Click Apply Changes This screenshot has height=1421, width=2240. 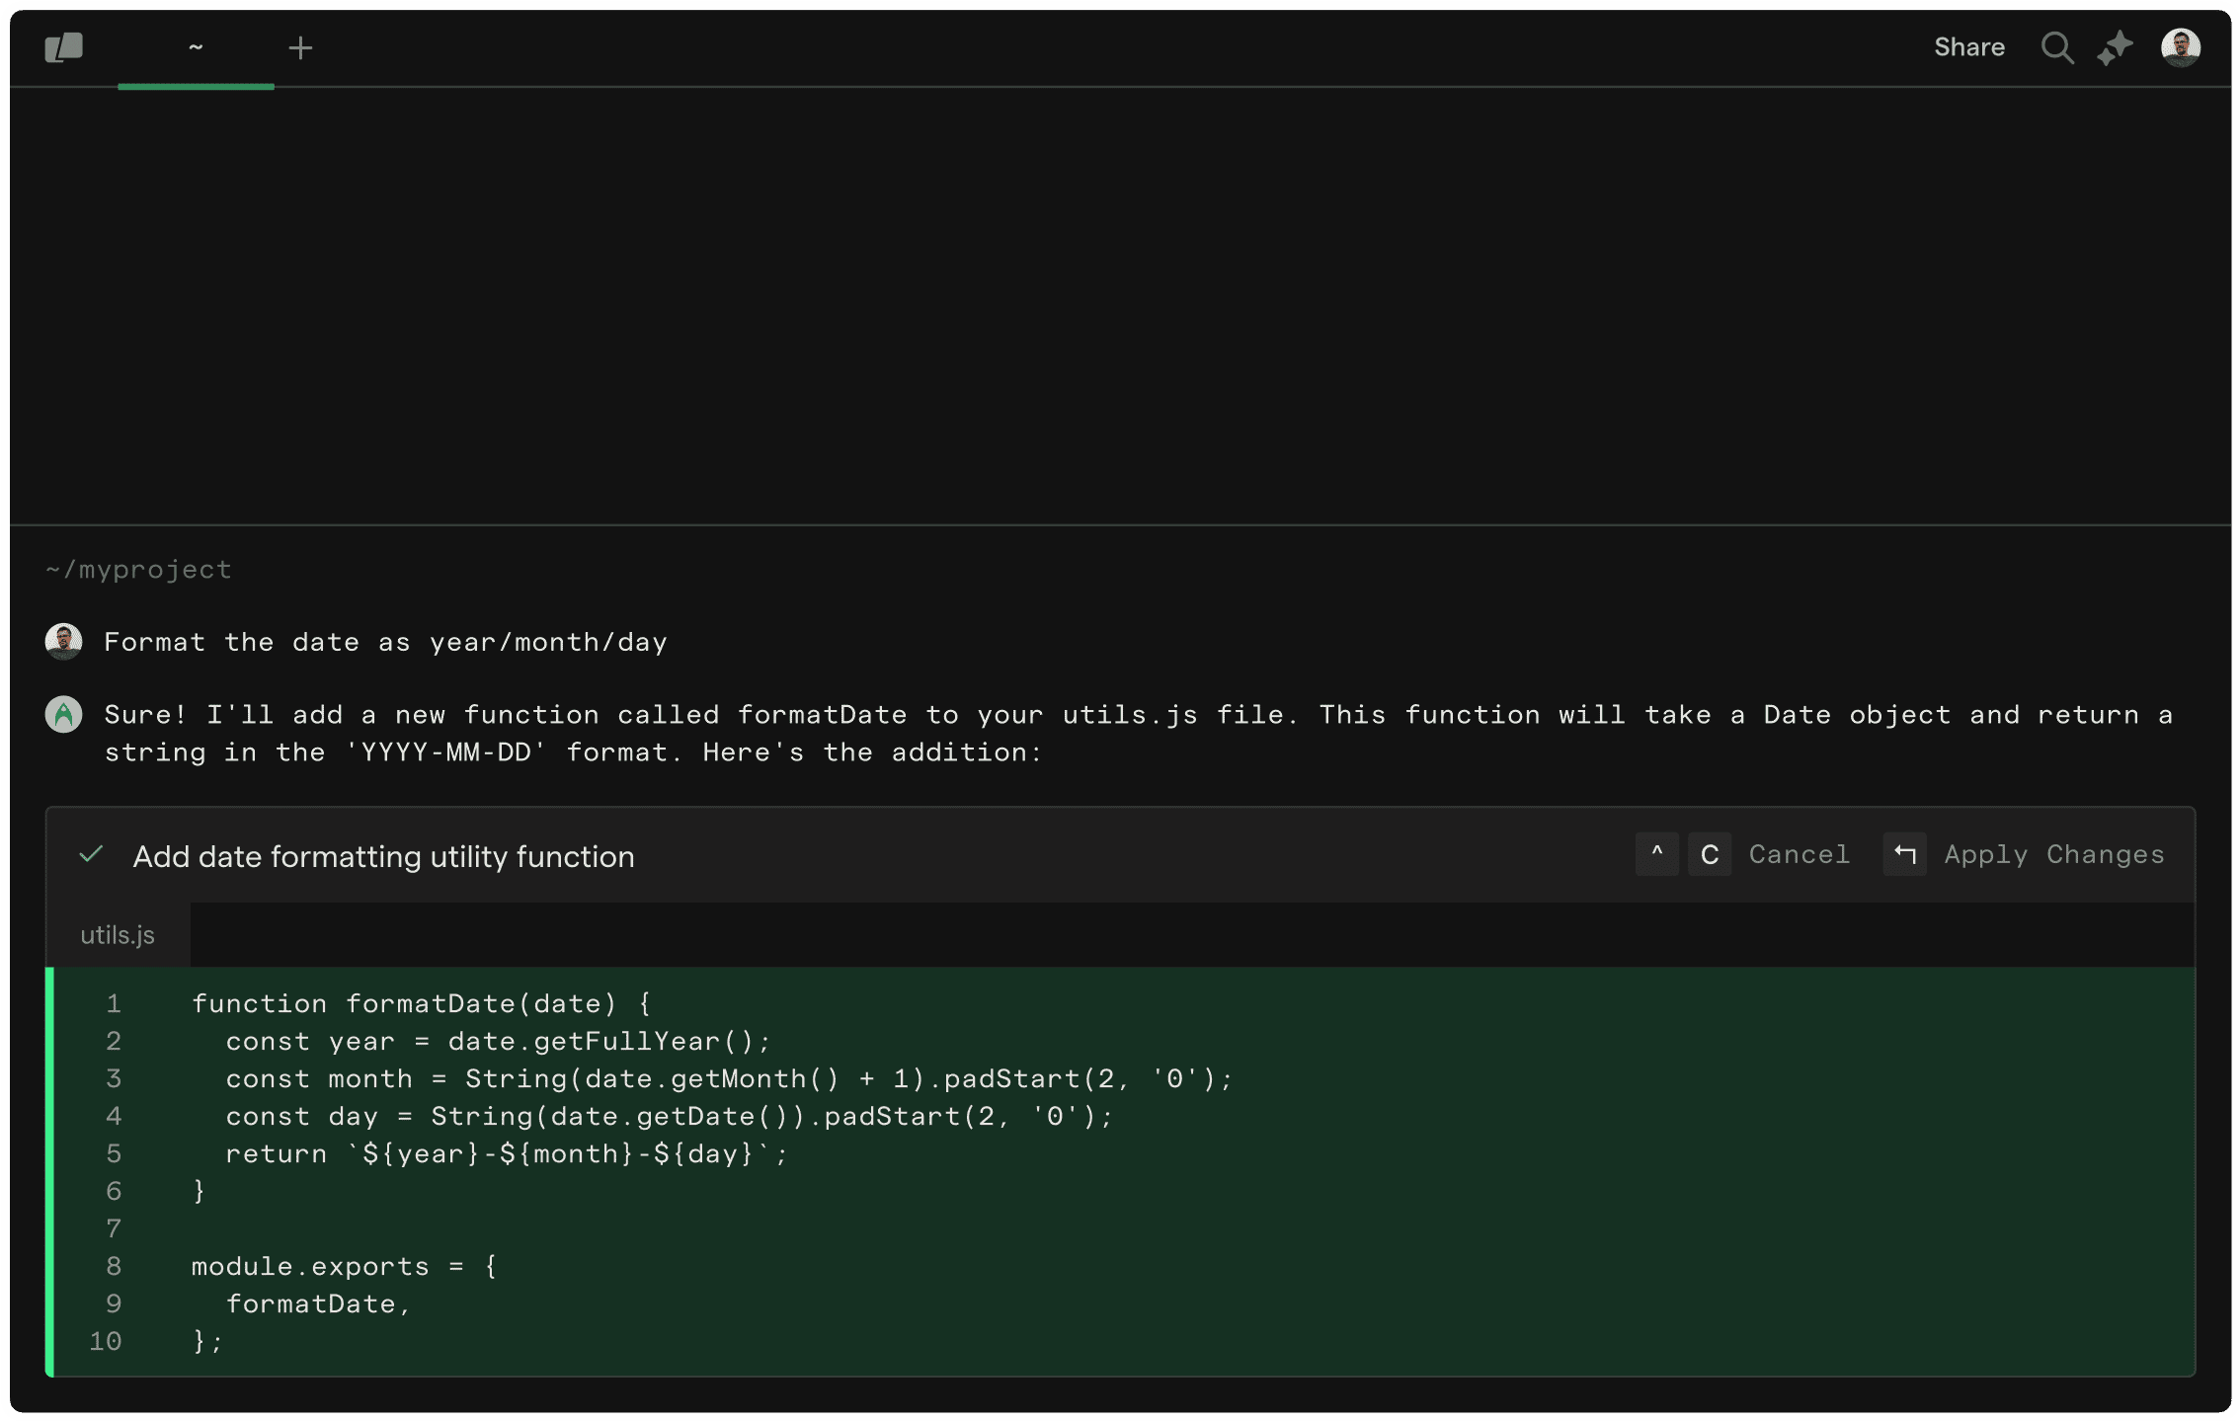pyautogui.click(x=2053, y=854)
